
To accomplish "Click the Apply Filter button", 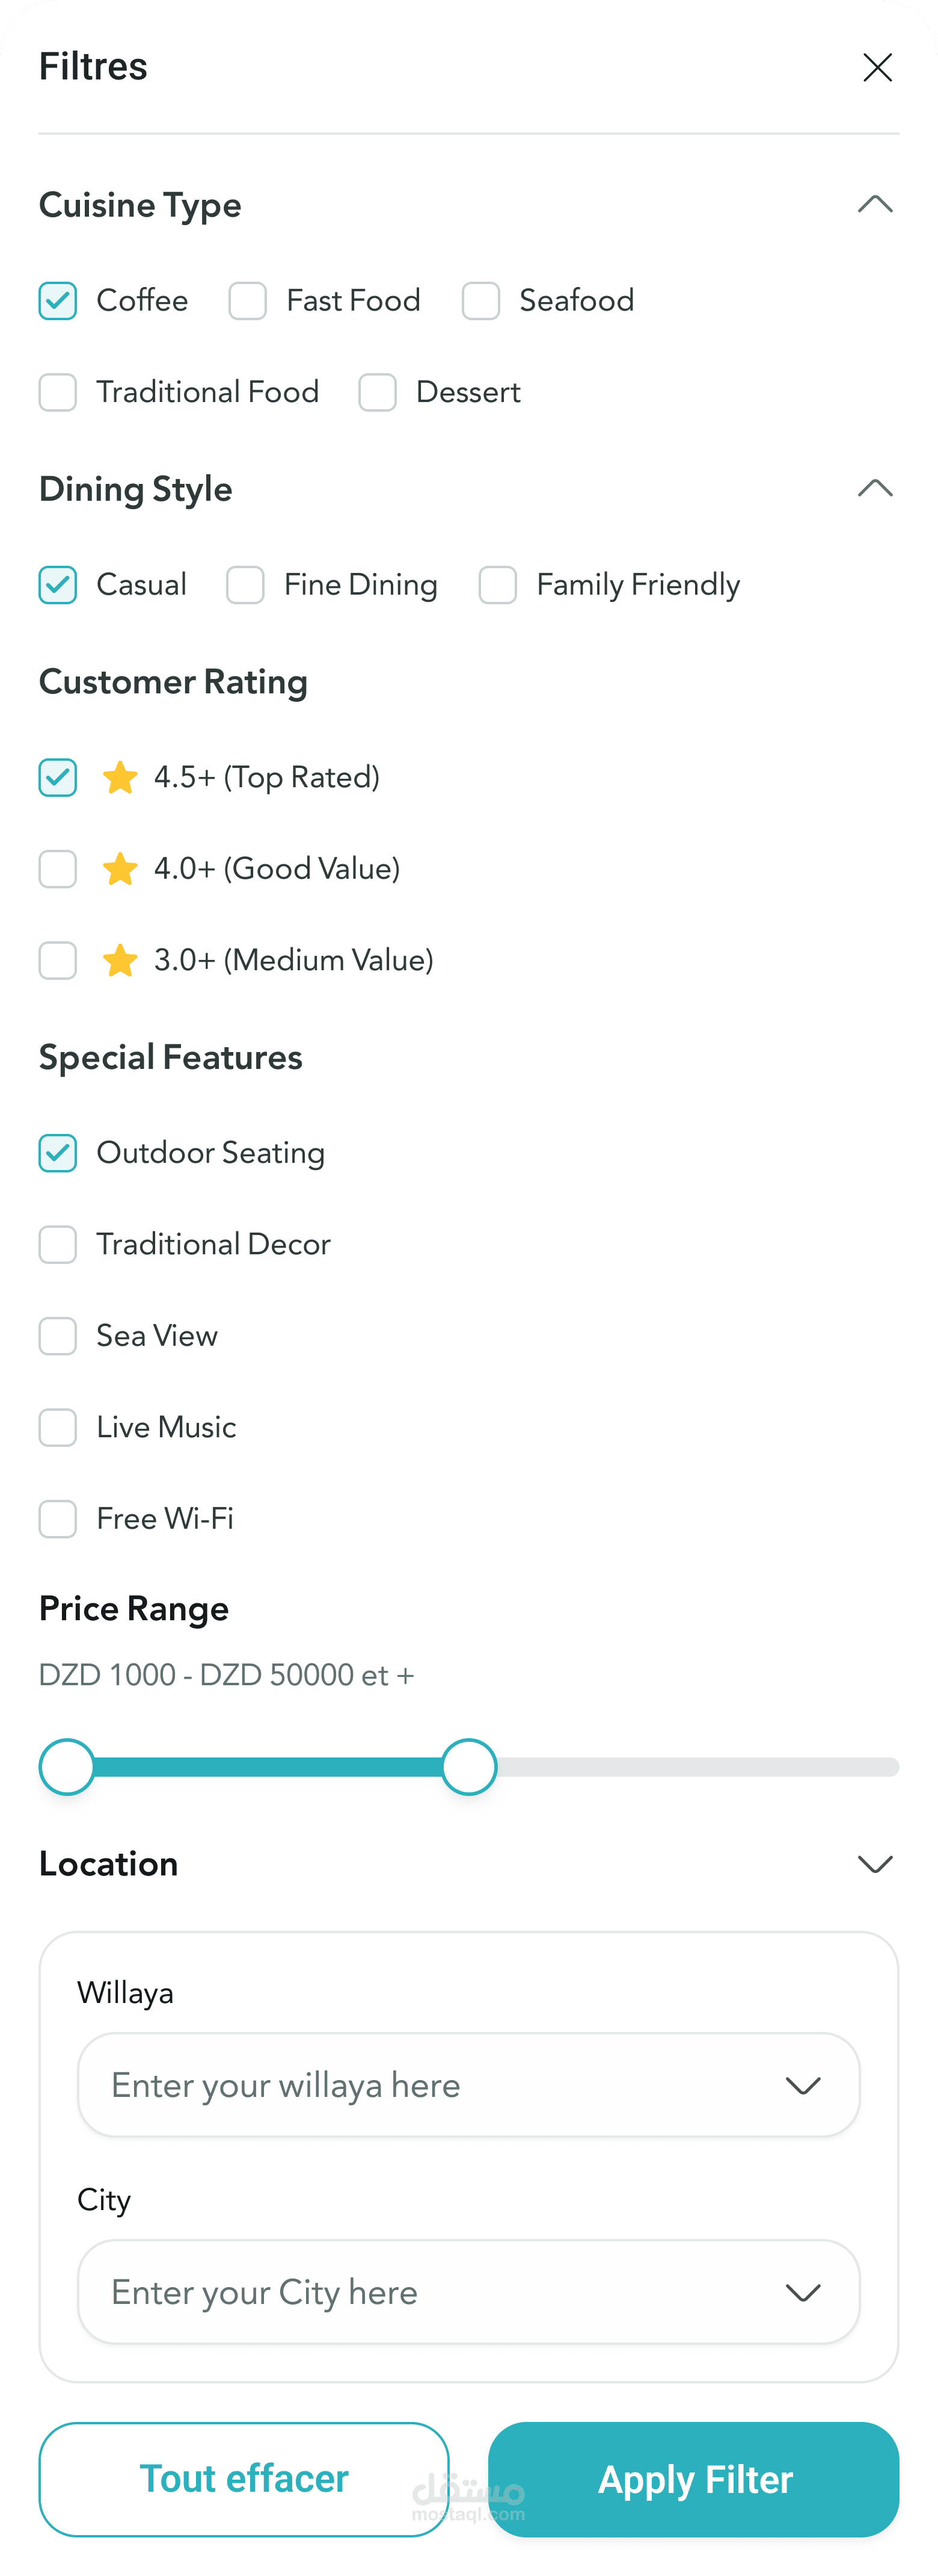I will (694, 2479).
